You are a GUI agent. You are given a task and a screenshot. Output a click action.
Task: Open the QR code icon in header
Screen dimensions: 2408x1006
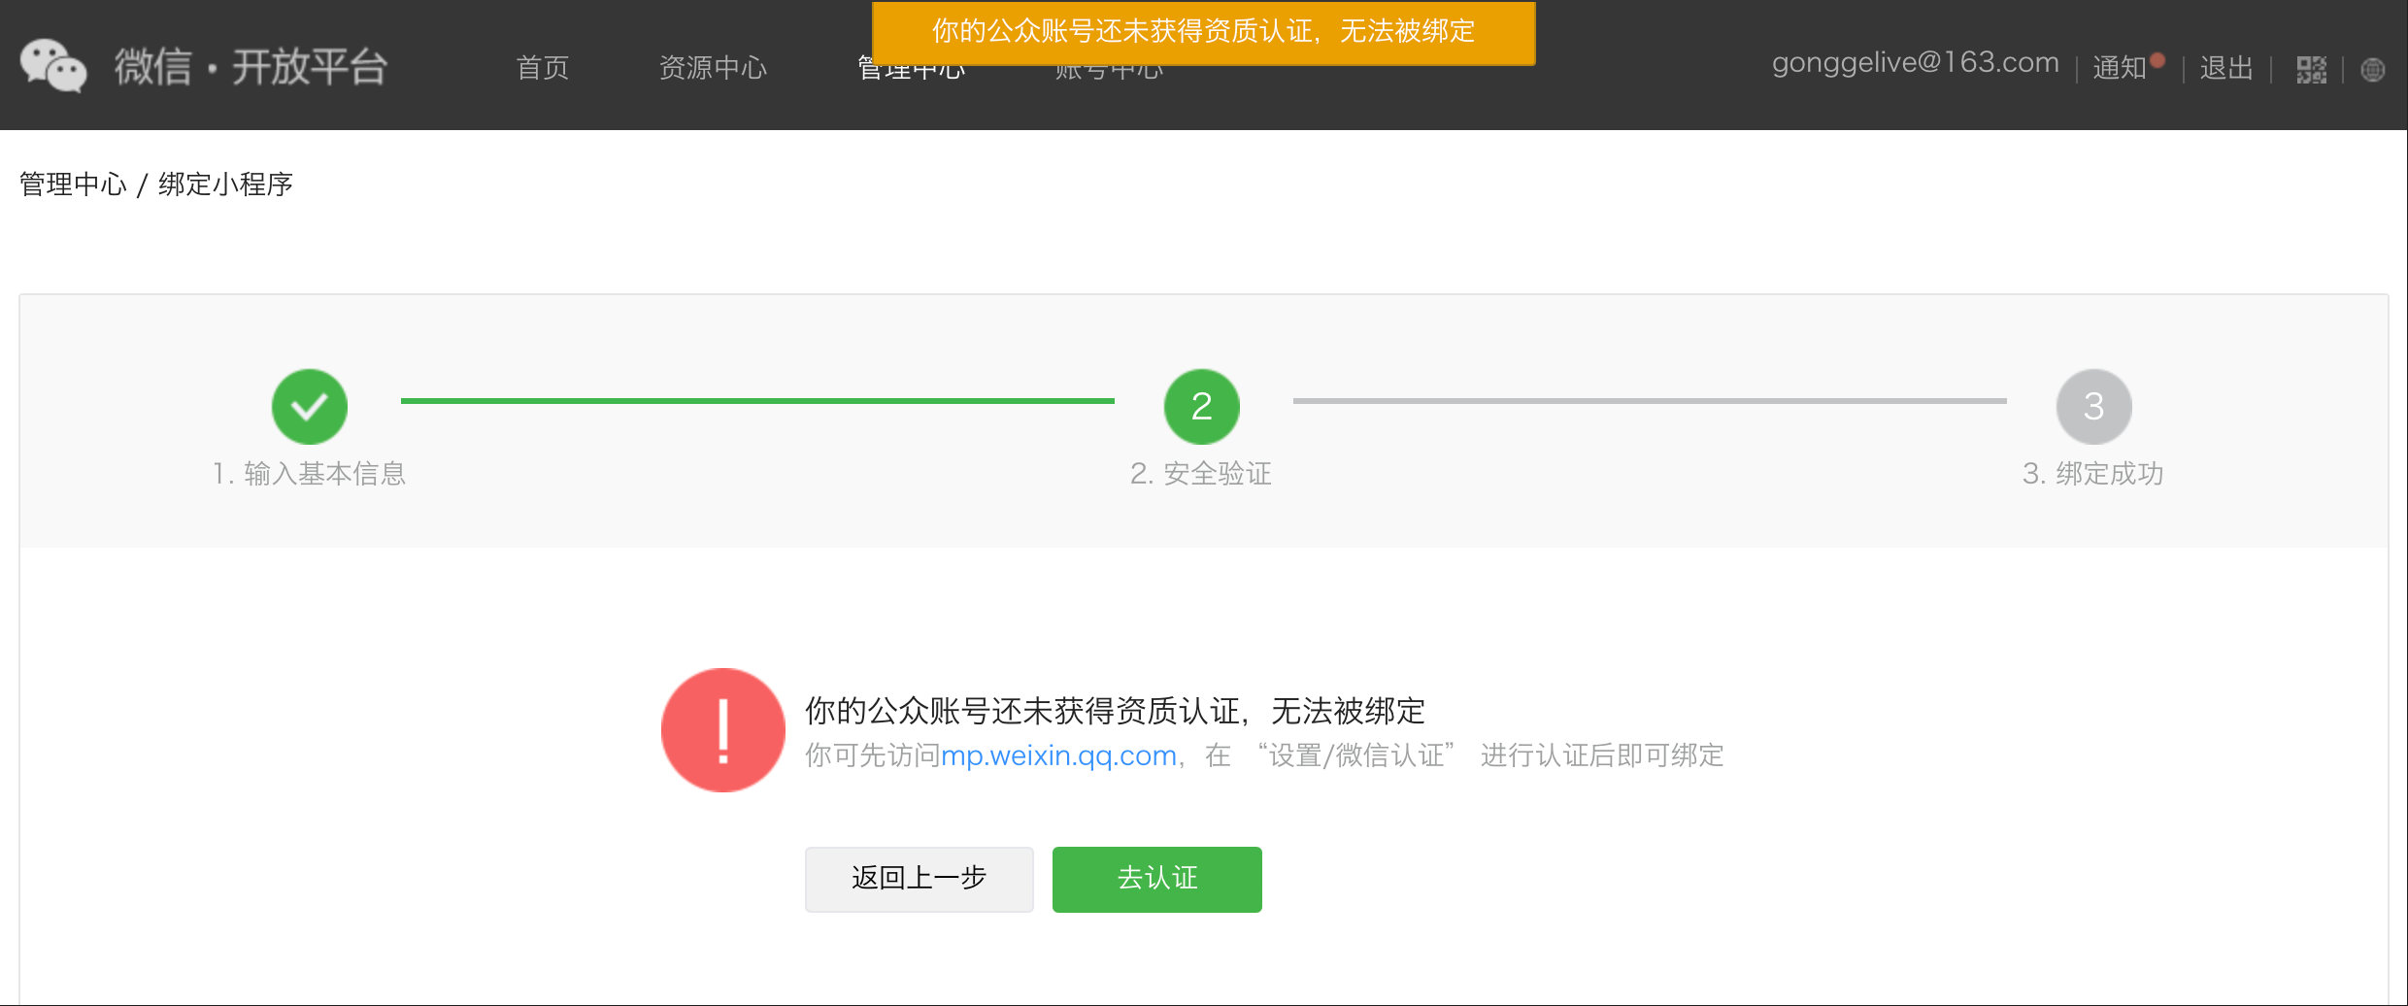click(2311, 70)
